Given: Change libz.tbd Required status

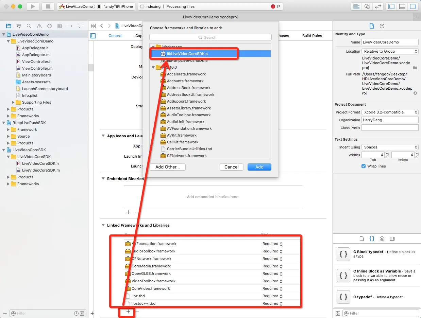Looking at the screenshot, I should tap(272, 296).
